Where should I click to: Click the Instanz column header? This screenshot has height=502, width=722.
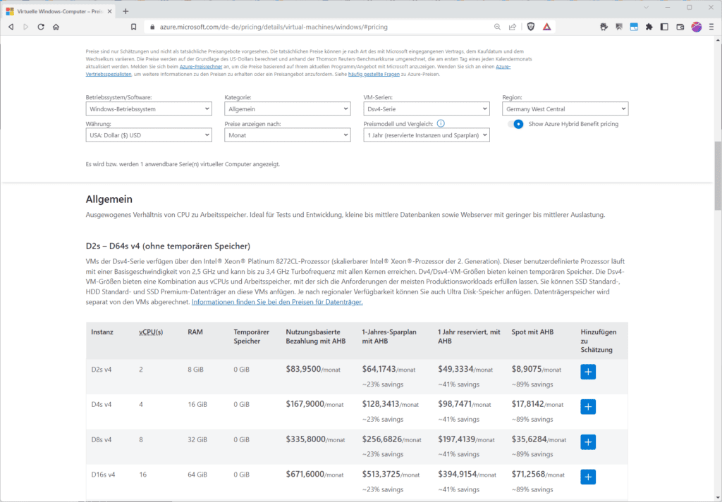tap(102, 332)
